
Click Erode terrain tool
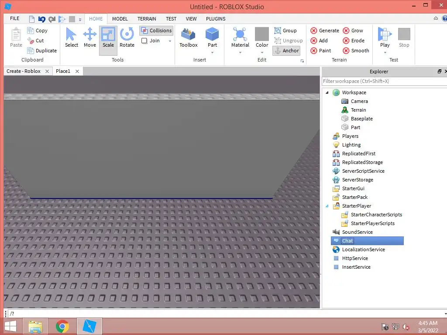coord(354,41)
